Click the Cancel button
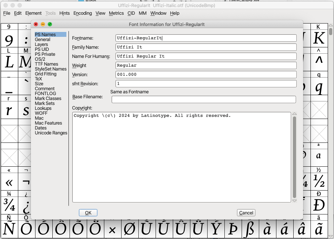Viewport: 334px width, 239px height. [246, 213]
